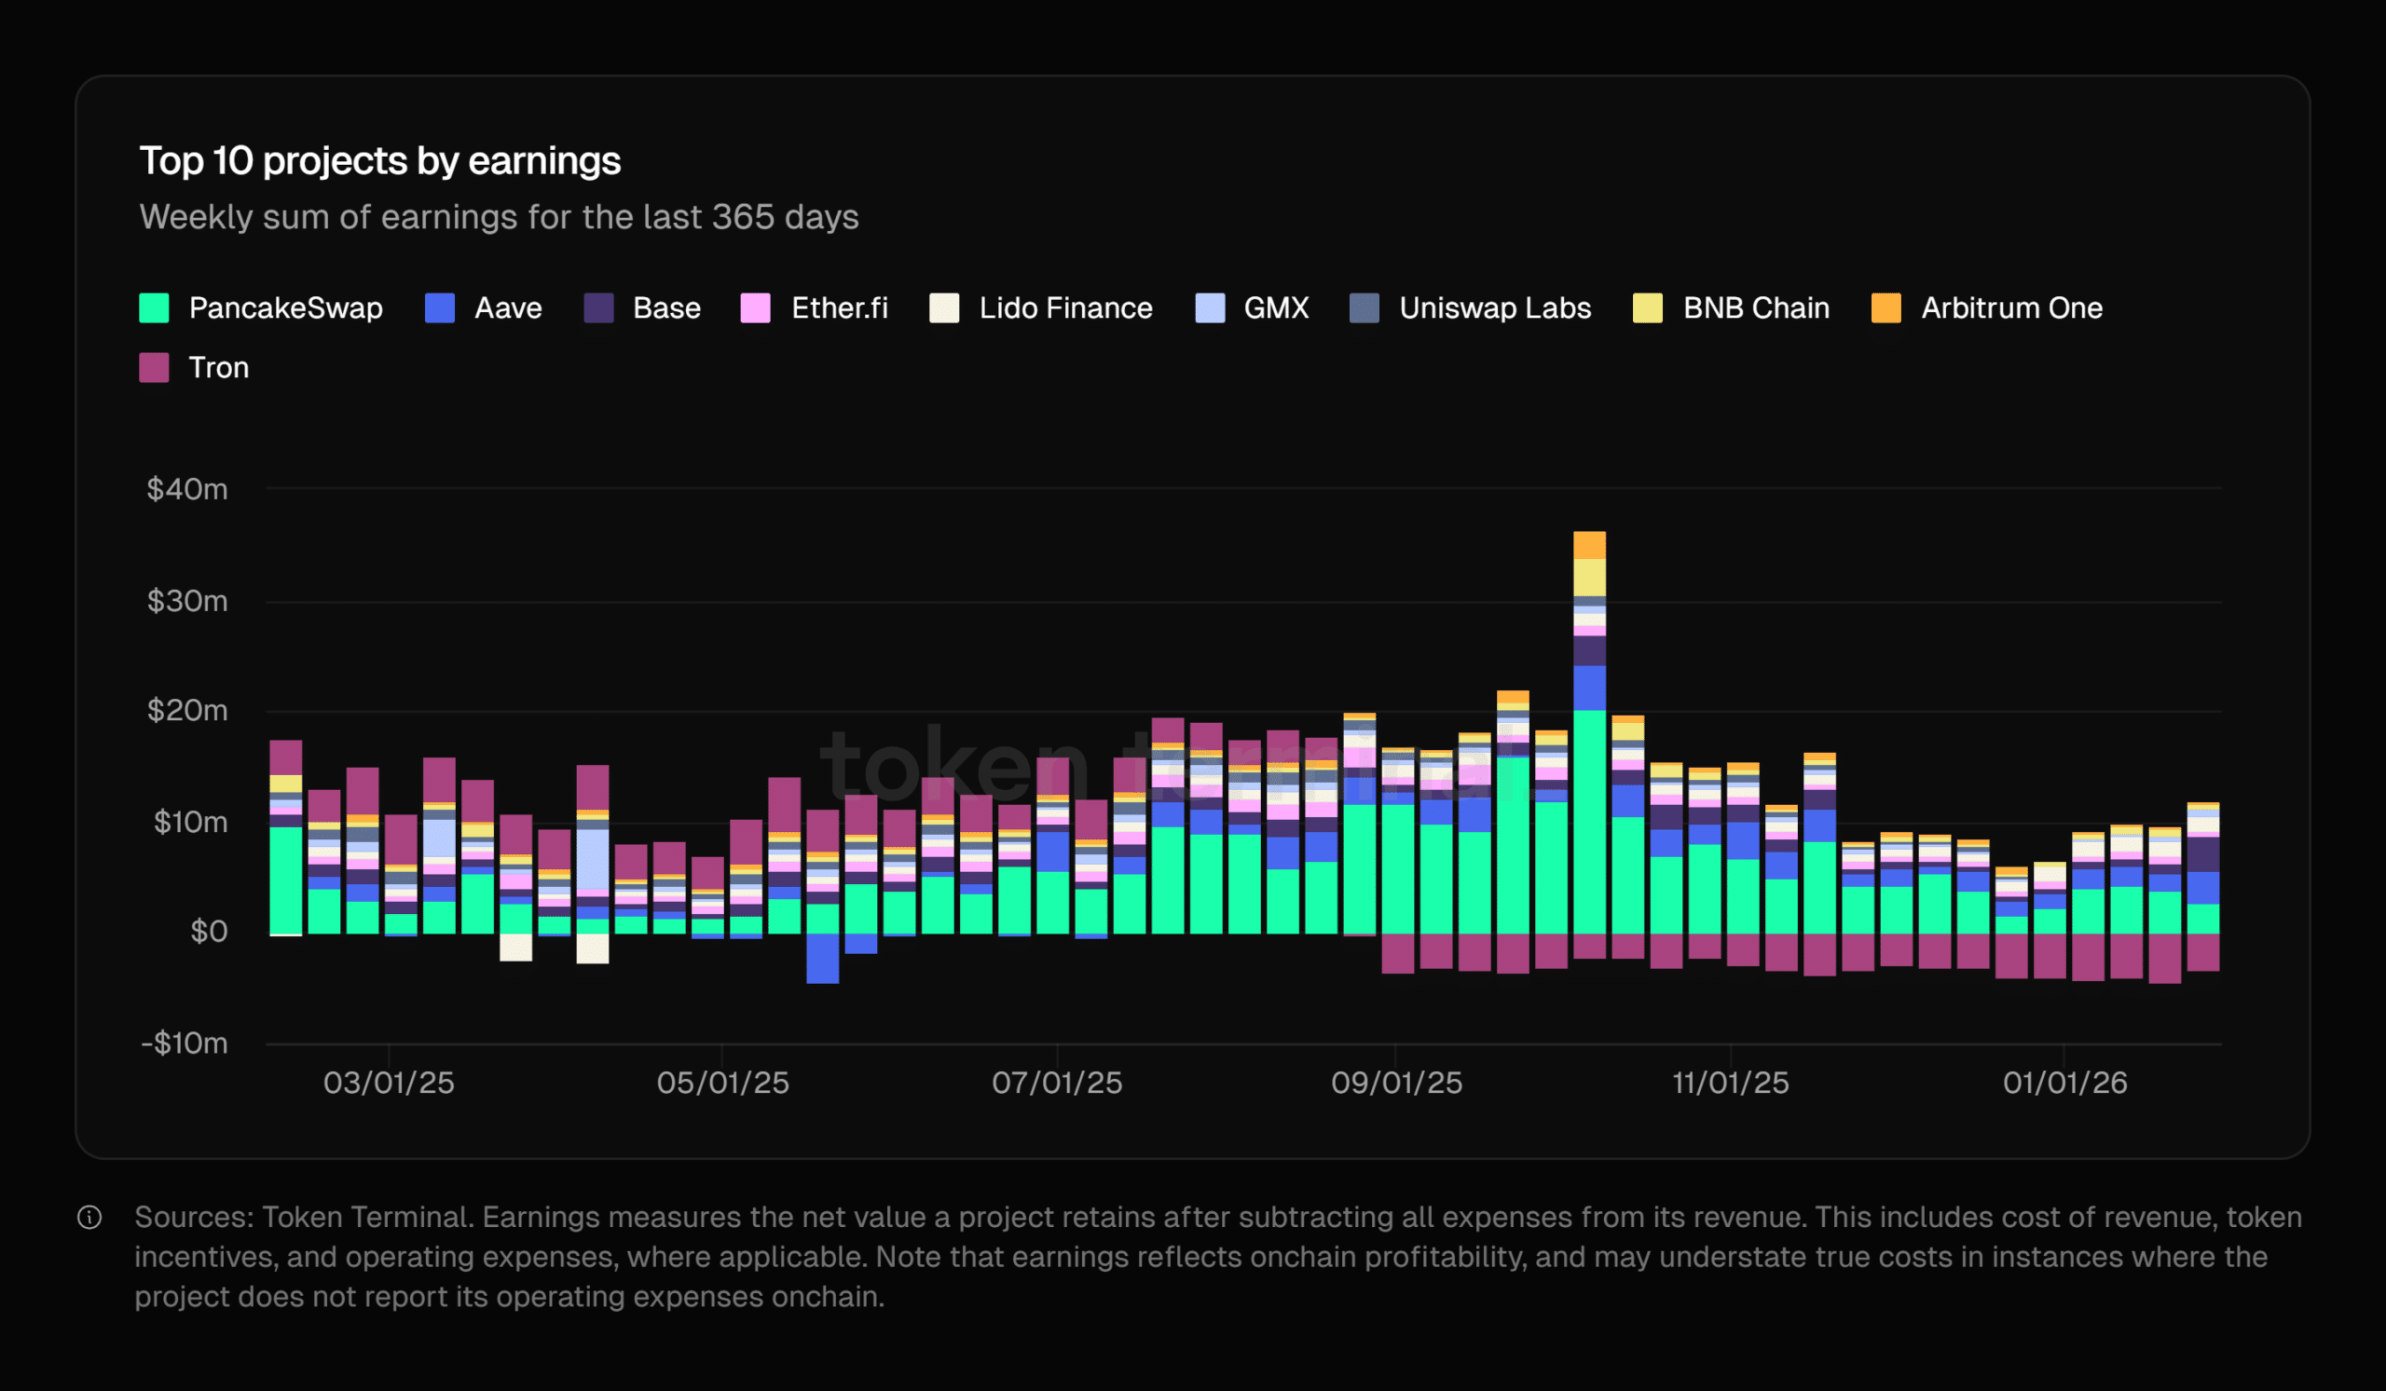
Task: Click the subtitle 'Weekly sum of earnings for the last 365 days'
Action: pos(499,217)
